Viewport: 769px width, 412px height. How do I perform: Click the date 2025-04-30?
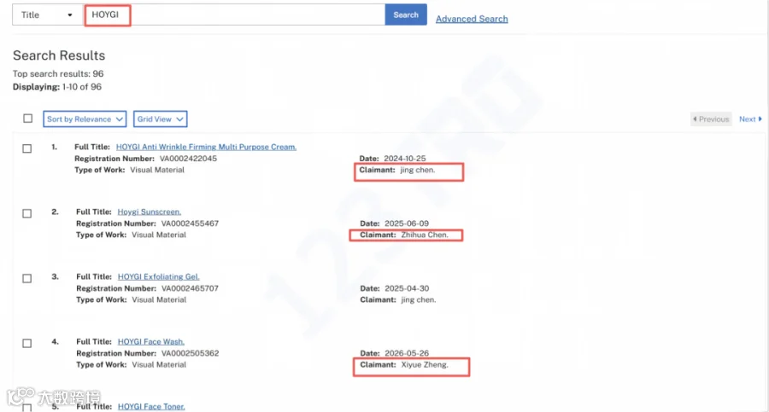[407, 288]
